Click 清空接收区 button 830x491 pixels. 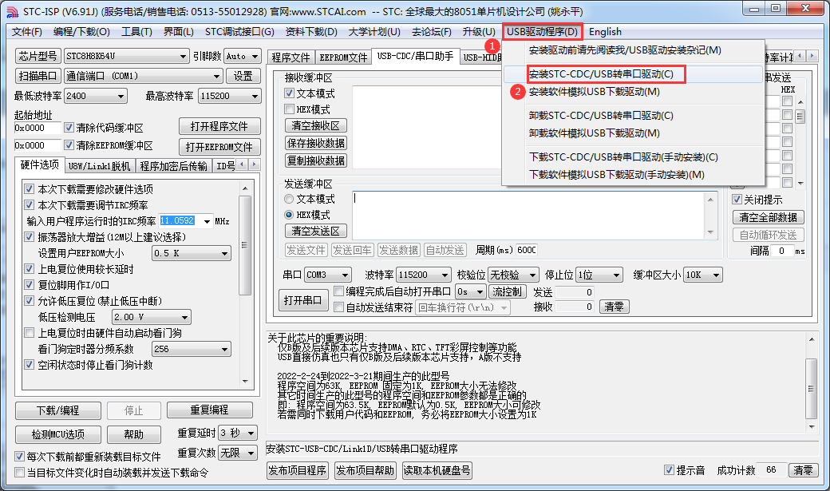click(315, 125)
